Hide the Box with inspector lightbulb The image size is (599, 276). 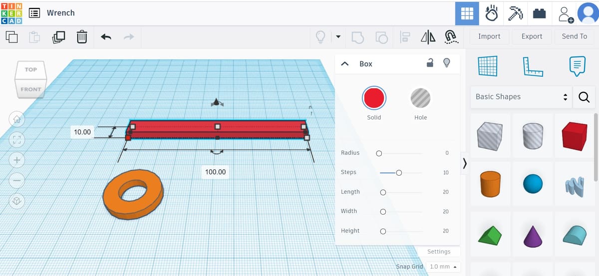[447, 63]
